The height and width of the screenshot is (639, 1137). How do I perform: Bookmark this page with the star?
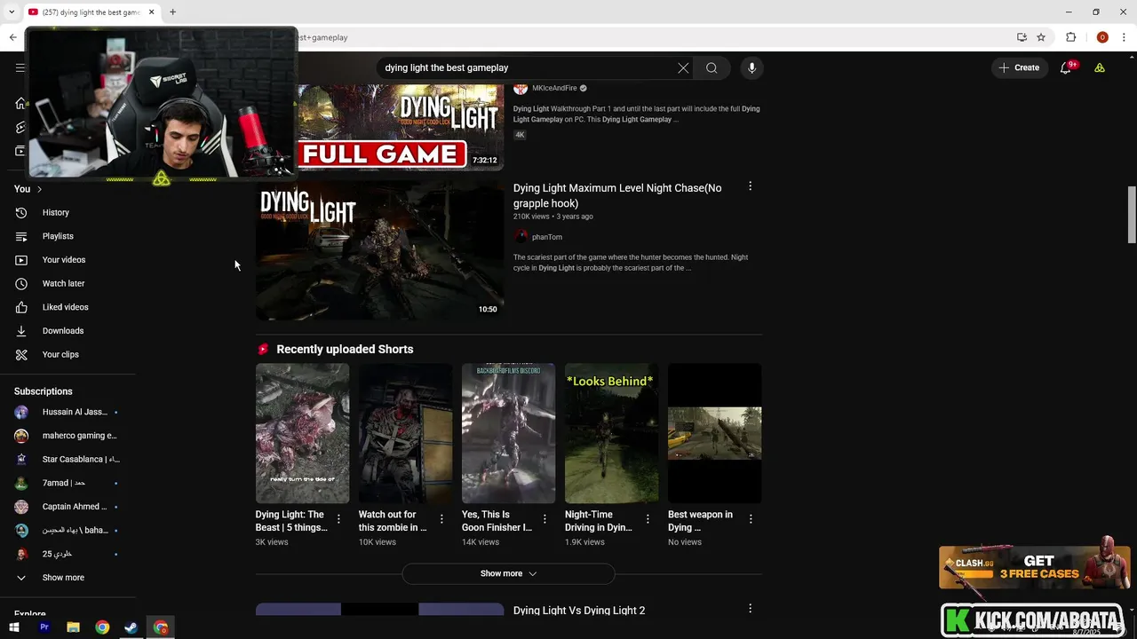1041,37
